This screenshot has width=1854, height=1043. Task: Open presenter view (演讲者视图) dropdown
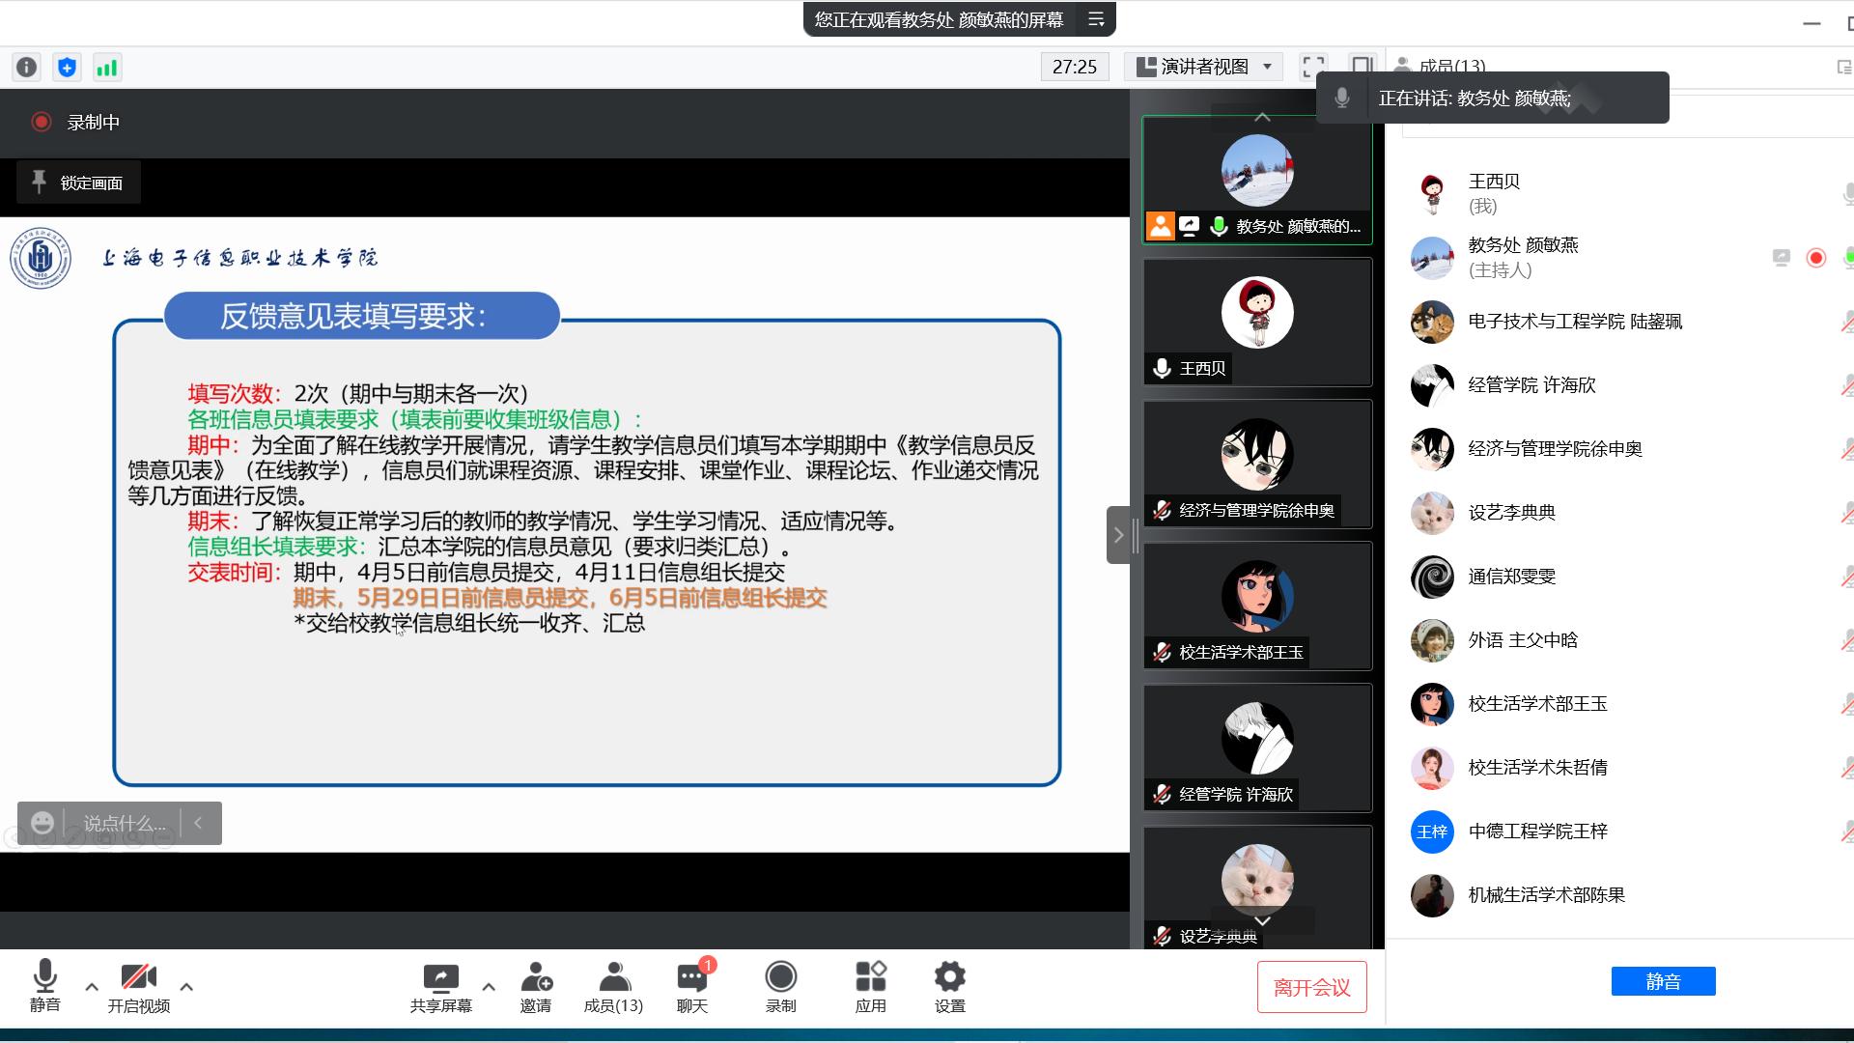[1203, 67]
